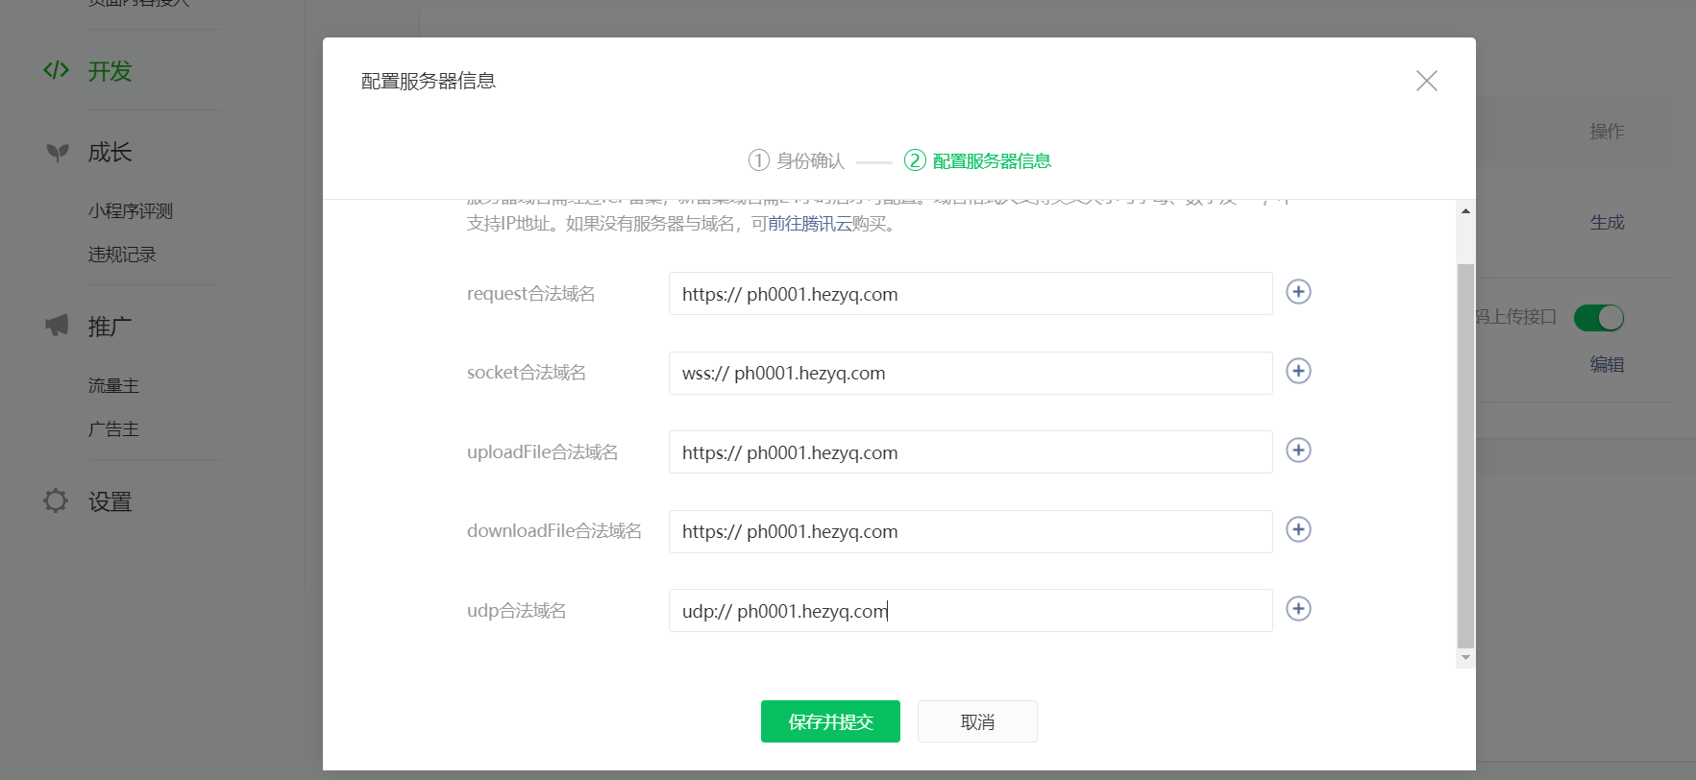Click the request合法域名 label

pyautogui.click(x=531, y=294)
